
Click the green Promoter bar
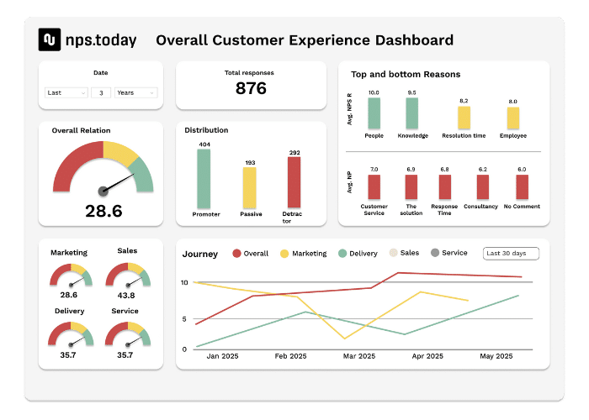(204, 179)
